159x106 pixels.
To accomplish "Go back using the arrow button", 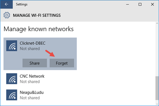I will (6, 4).
